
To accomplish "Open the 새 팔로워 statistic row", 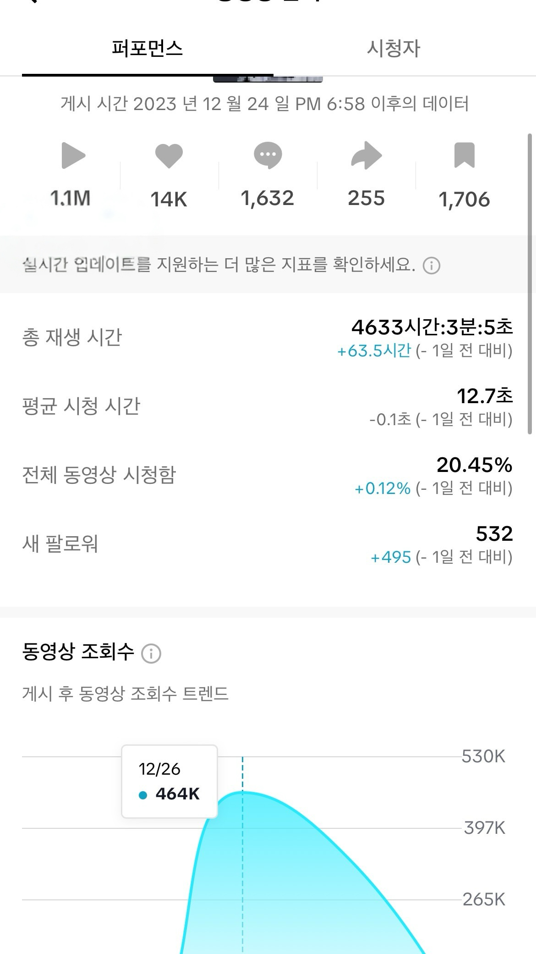I will (x=268, y=544).
